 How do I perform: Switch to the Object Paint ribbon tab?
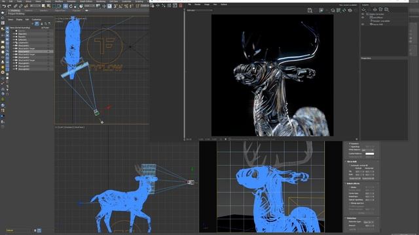(60, 10)
